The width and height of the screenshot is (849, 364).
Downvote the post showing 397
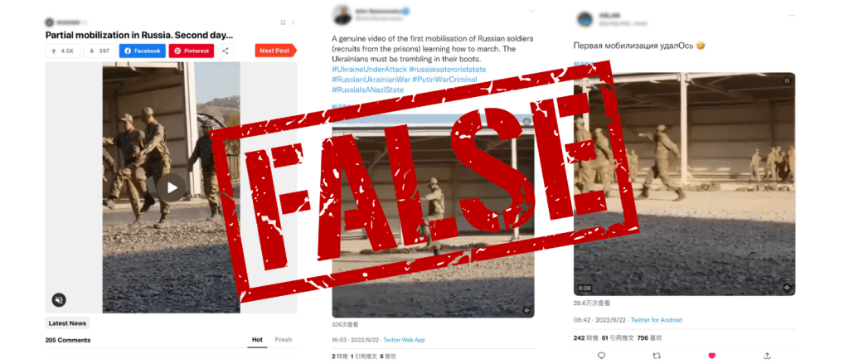(99, 51)
